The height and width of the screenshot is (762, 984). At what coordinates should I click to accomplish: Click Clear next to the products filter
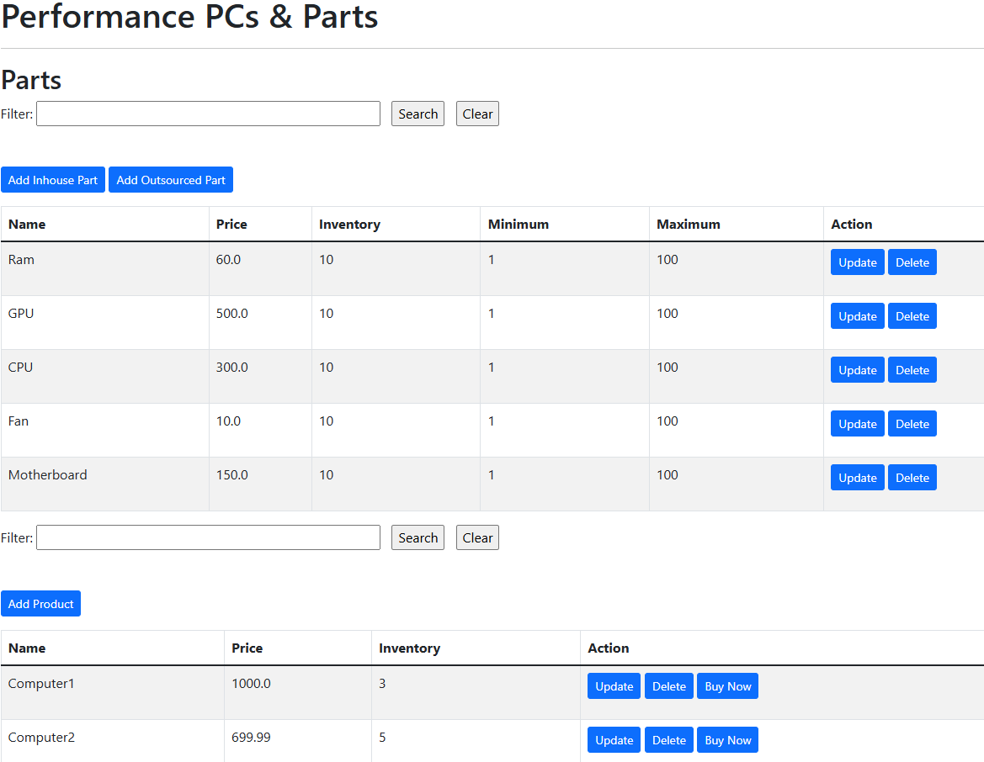tap(477, 537)
